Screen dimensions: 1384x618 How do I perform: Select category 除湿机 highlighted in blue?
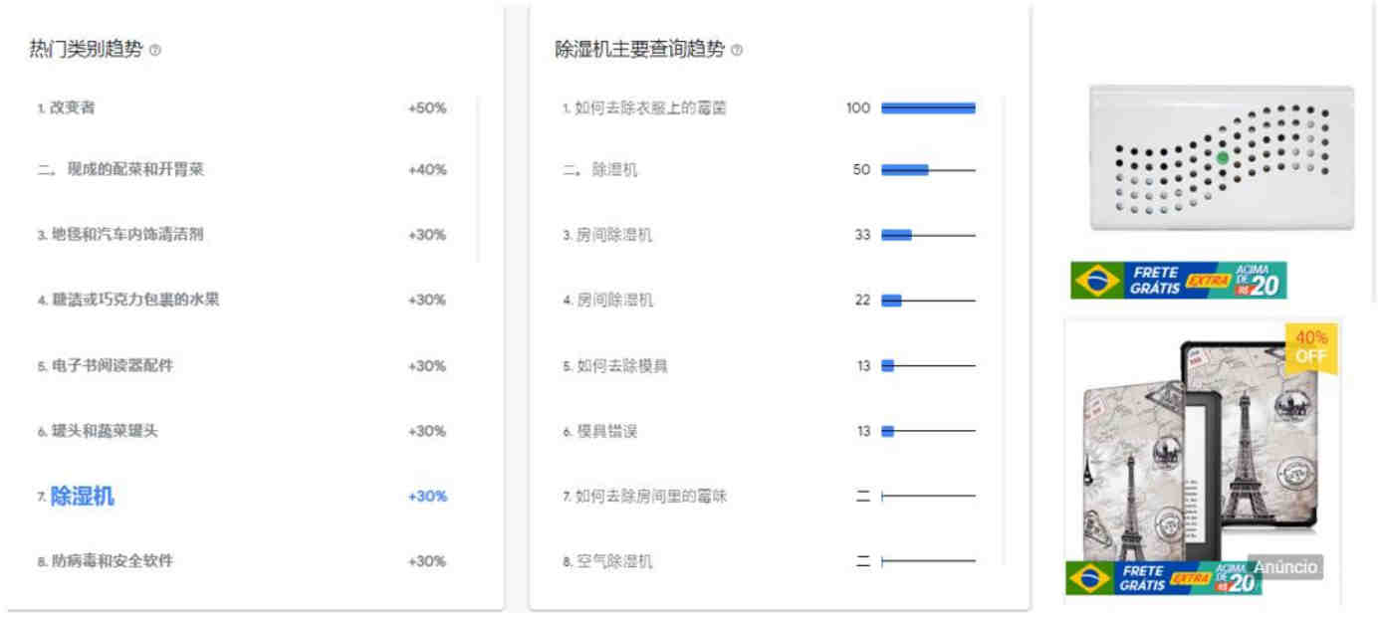click(82, 496)
